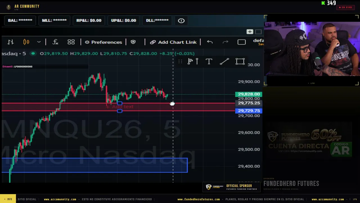This screenshot has width=360, height=203.
Task: Open the bar chart type icon
Action: pyautogui.click(x=11, y=42)
